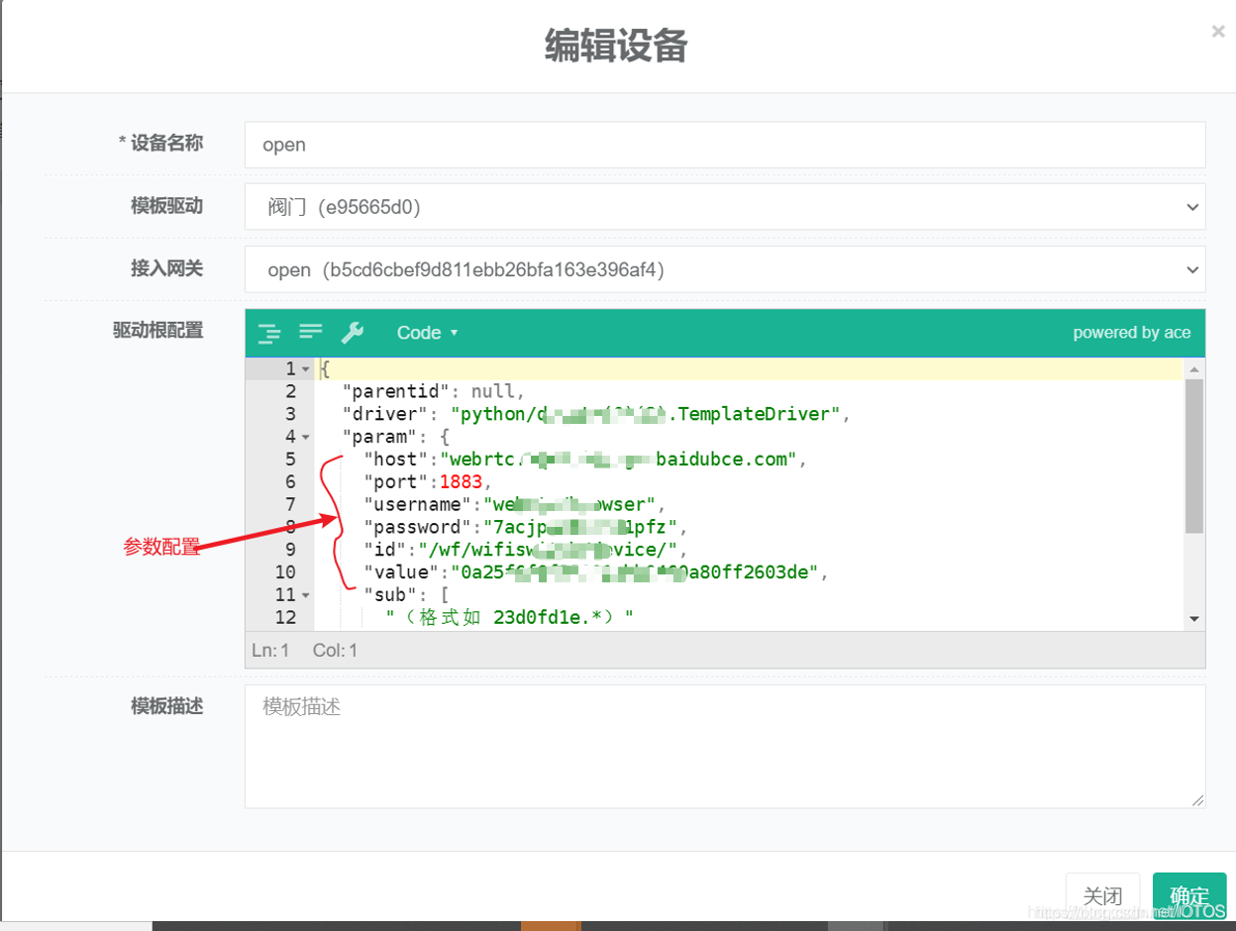Click the 设备名称 field containing open
The height and width of the screenshot is (931, 1236).
coord(724,145)
